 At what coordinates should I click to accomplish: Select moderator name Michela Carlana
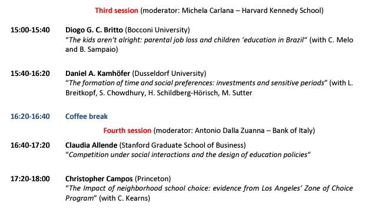click(x=208, y=11)
